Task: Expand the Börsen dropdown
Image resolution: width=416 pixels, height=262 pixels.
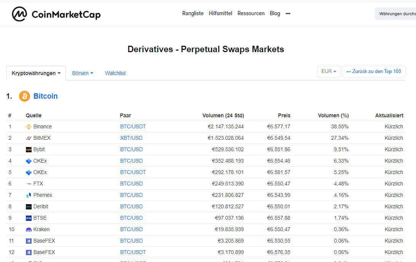Action: tap(83, 73)
